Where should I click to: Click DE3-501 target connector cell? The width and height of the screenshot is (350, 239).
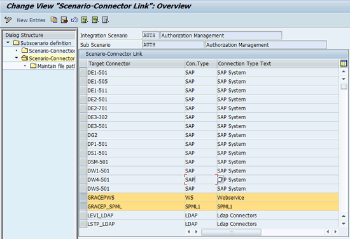click(136, 126)
